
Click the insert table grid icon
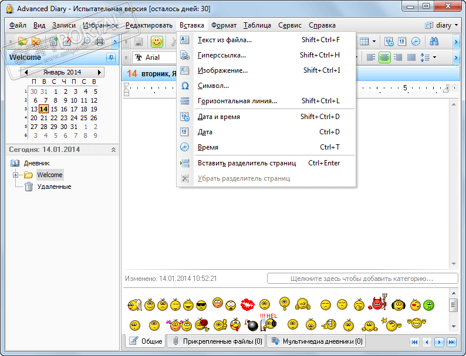click(x=364, y=42)
